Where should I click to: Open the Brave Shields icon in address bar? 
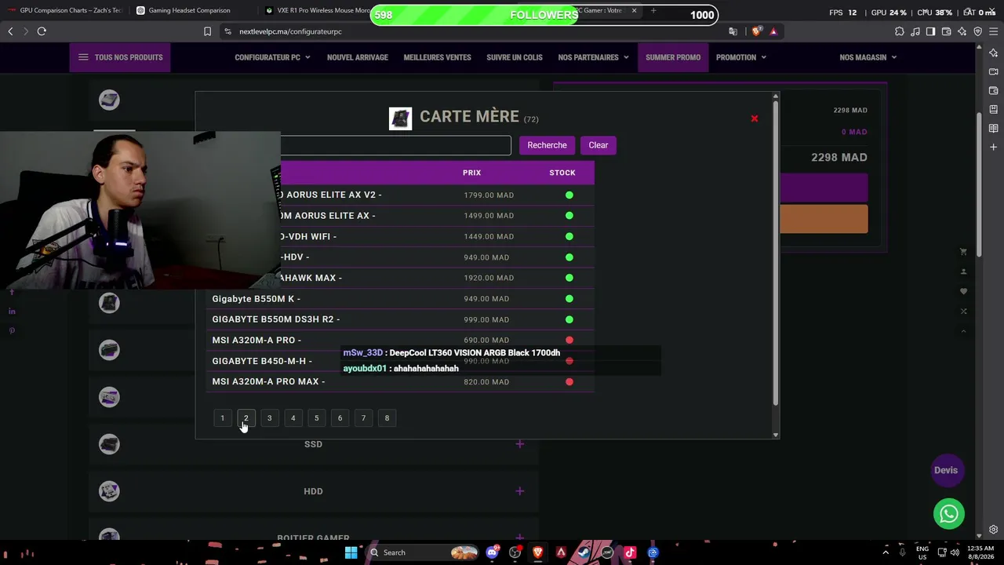pyautogui.click(x=756, y=31)
